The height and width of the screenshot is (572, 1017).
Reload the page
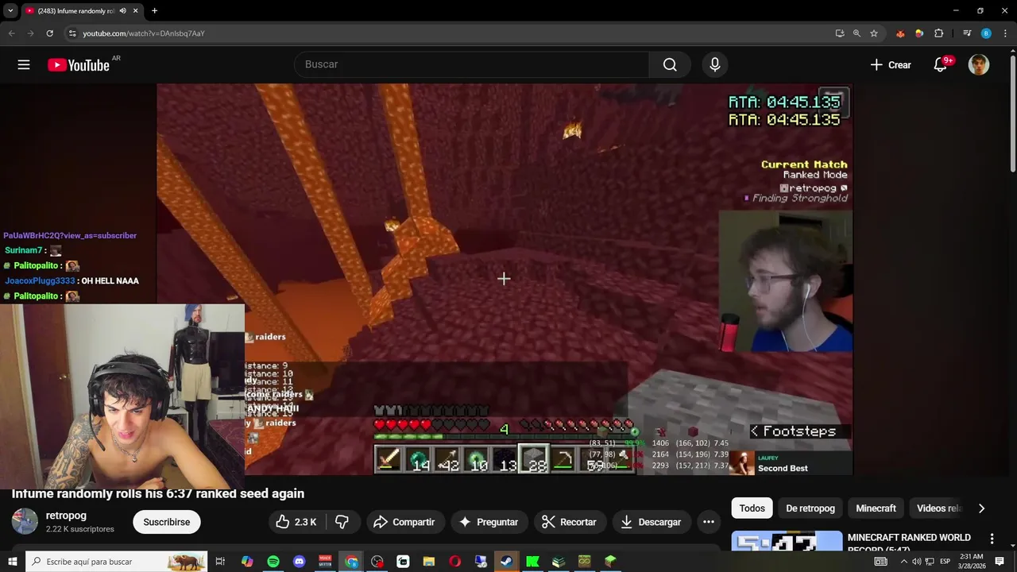(x=49, y=33)
